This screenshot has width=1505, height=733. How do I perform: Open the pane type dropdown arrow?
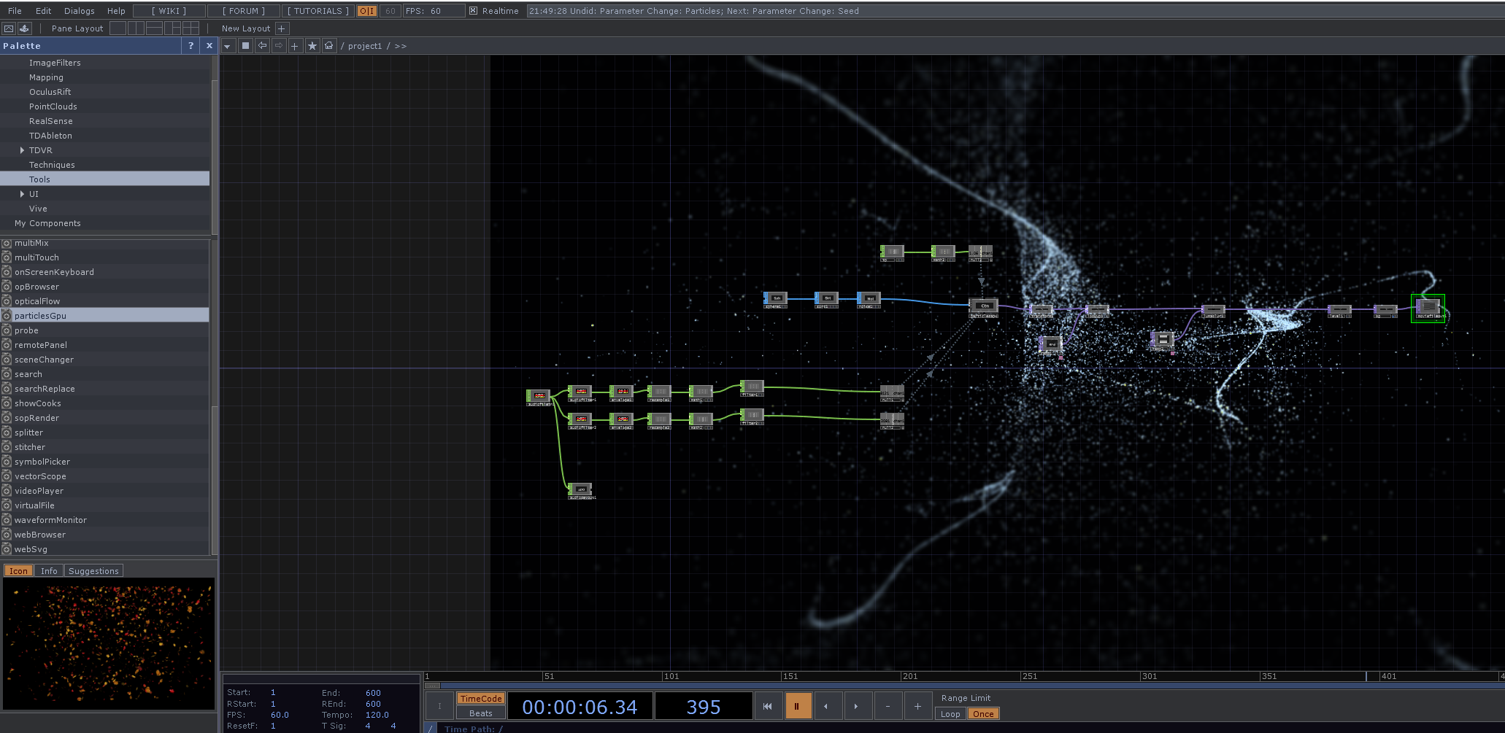(x=228, y=46)
